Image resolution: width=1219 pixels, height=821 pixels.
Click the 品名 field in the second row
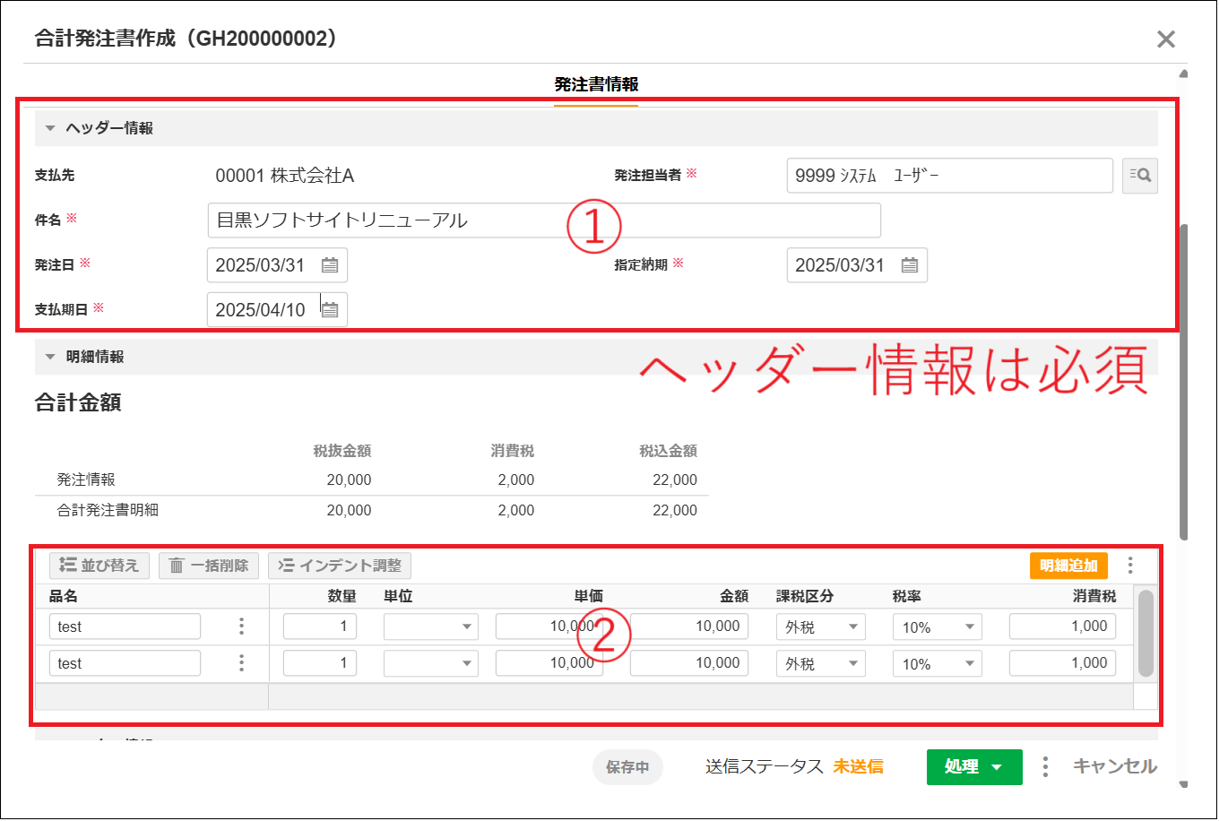pyautogui.click(x=125, y=663)
